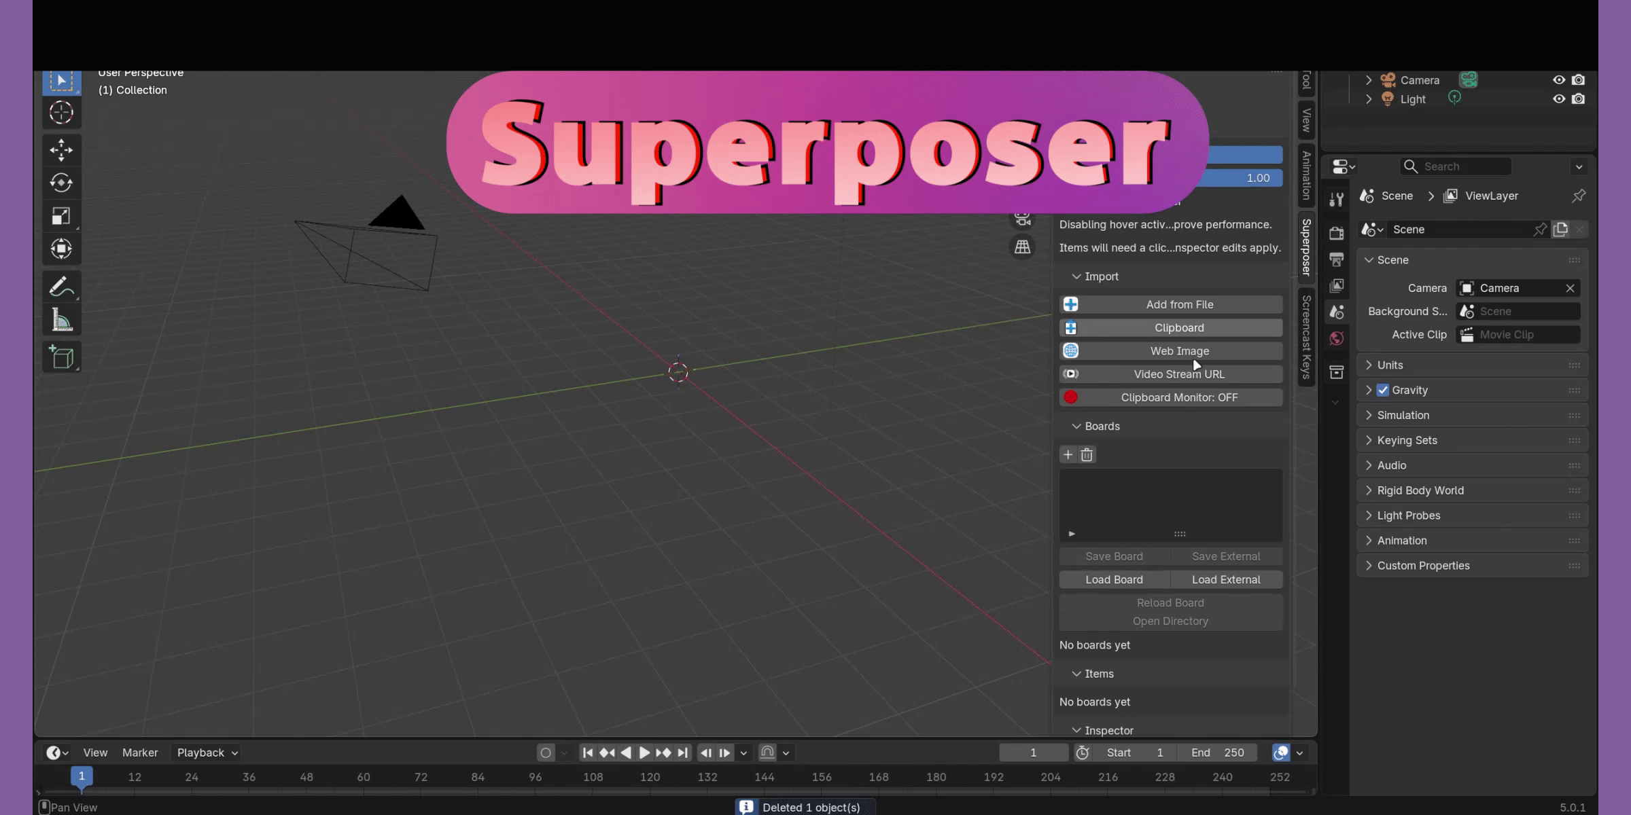
Task: Click the Web Image import button
Action: pos(1170,351)
